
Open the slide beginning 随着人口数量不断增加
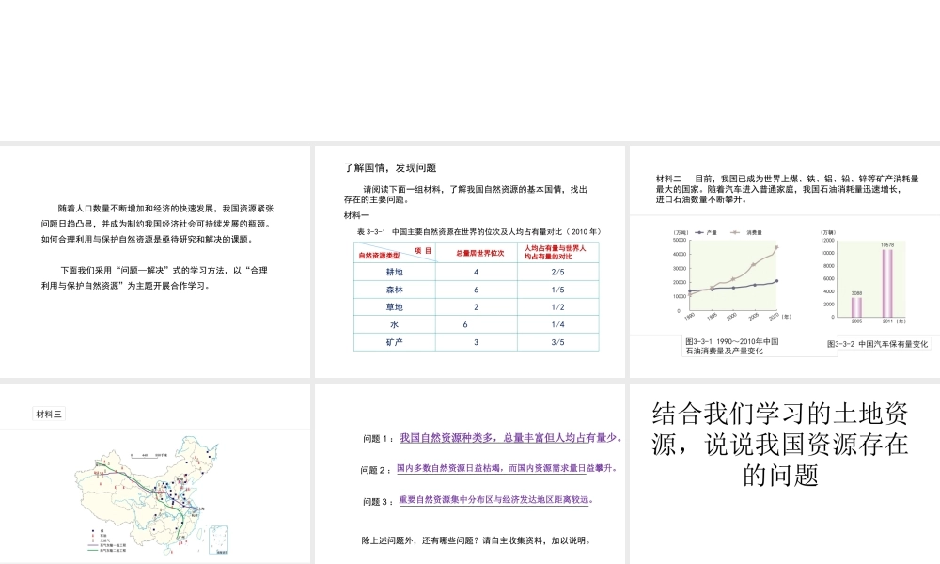155,261
